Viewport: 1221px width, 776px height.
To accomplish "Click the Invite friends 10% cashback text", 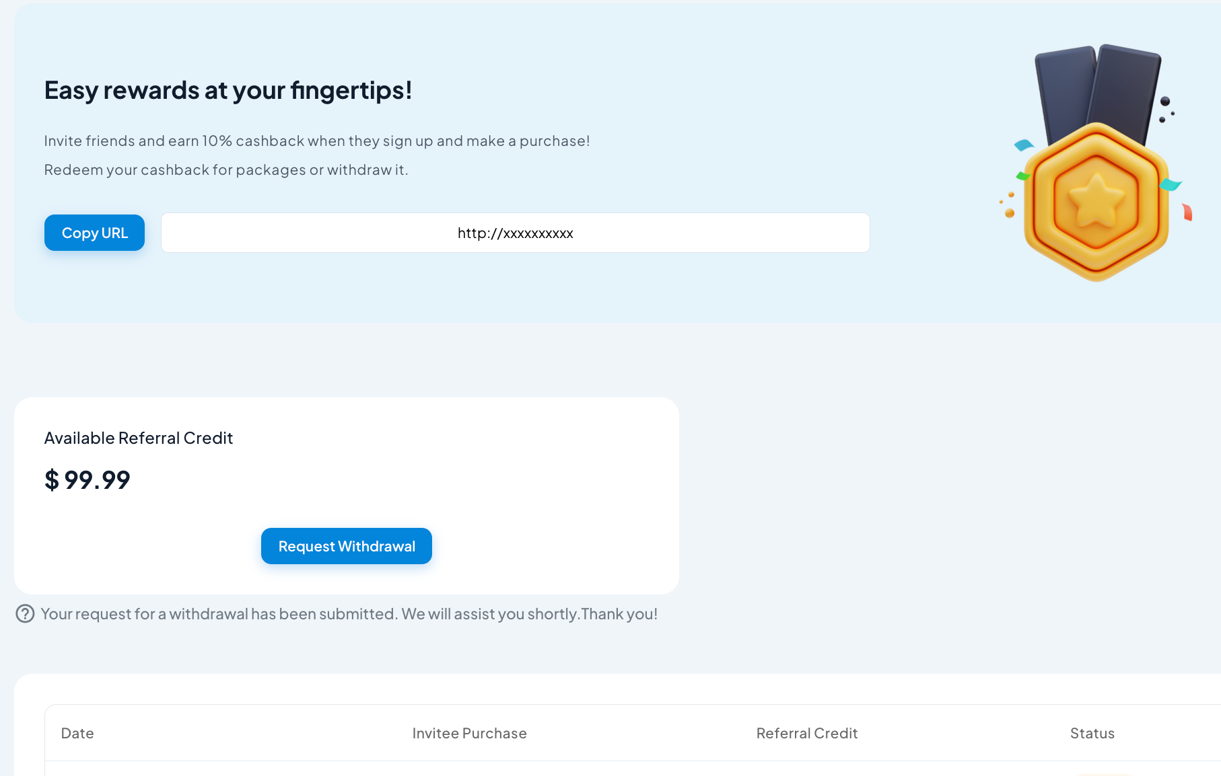I will coord(317,141).
